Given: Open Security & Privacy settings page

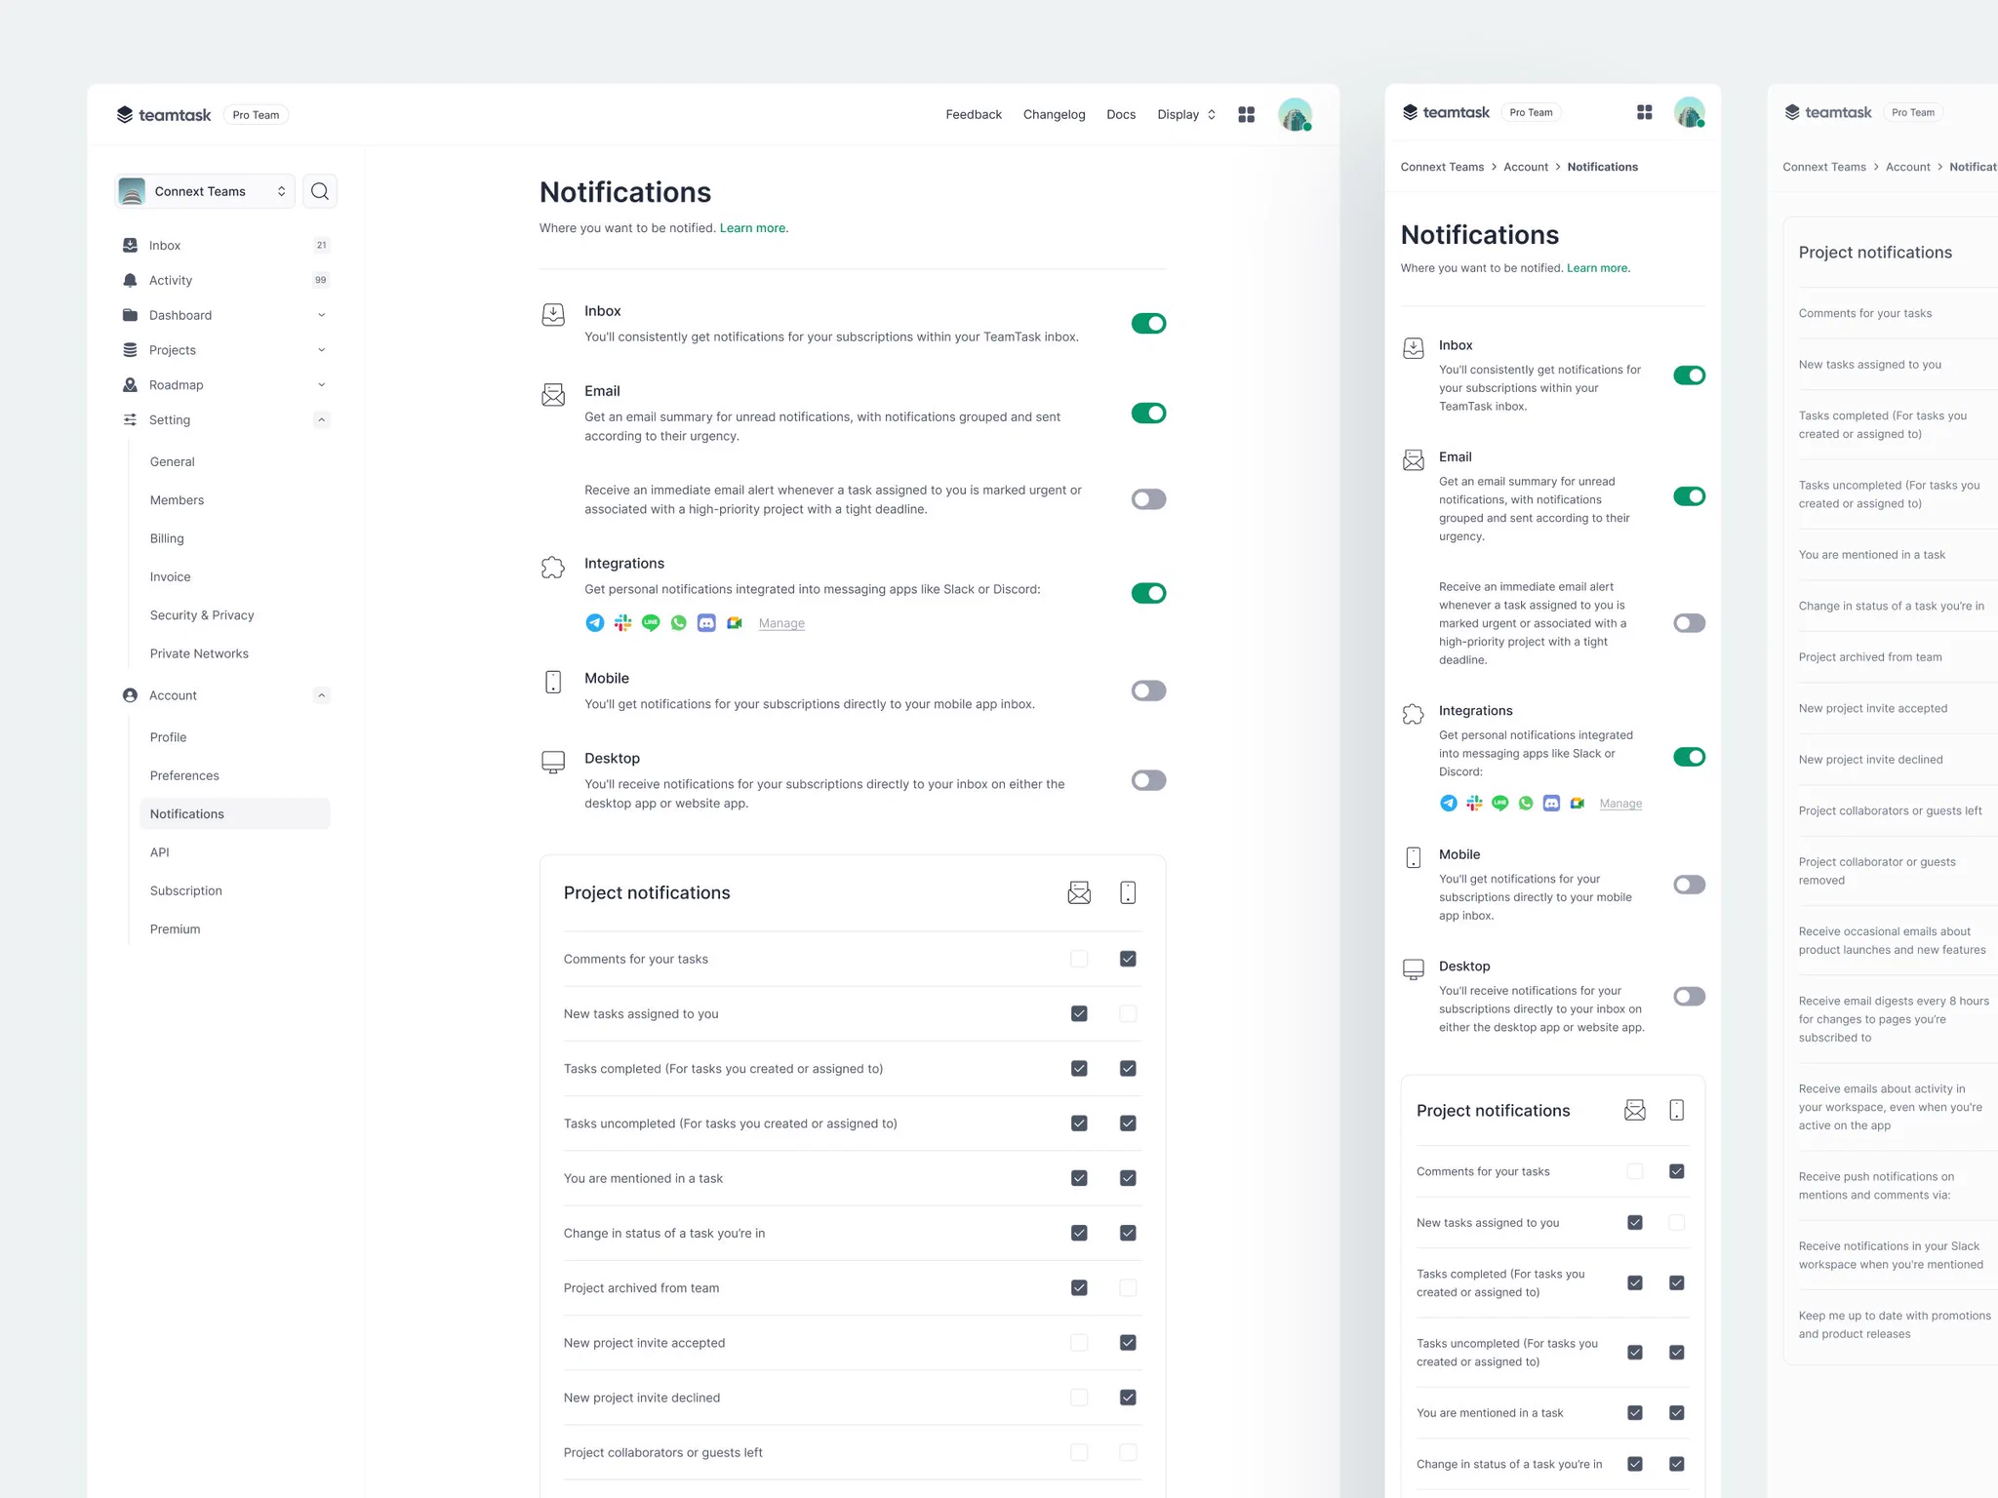Looking at the screenshot, I should tap(202, 614).
